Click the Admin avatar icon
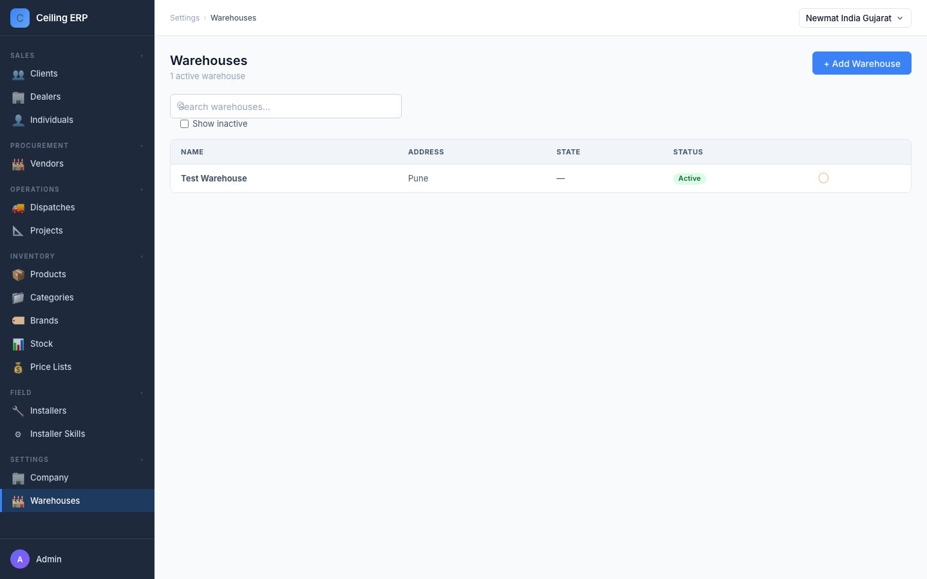The image size is (927, 579). 20,559
